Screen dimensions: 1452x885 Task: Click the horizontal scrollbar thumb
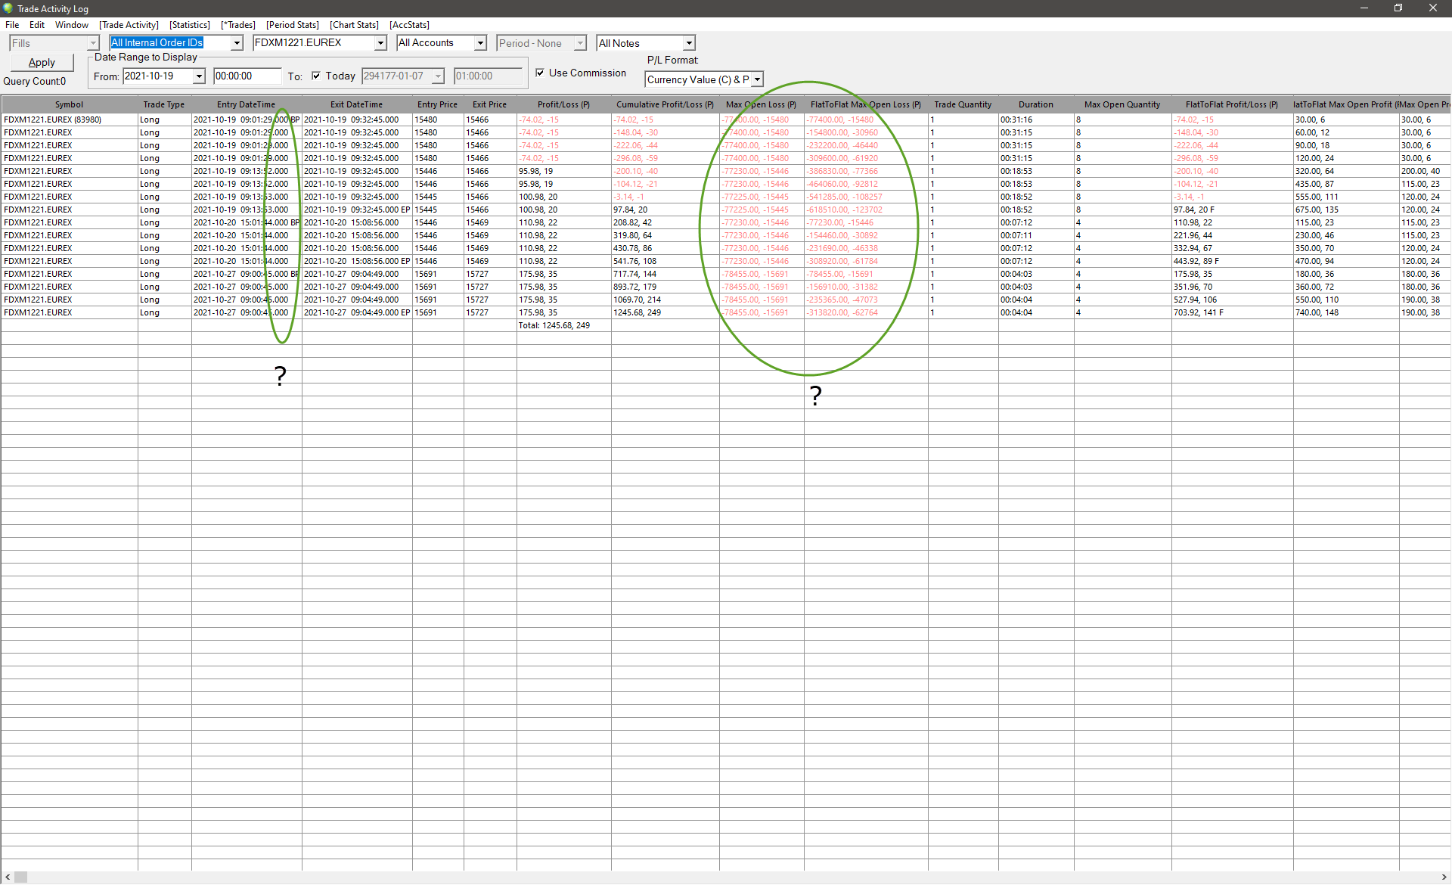pyautogui.click(x=20, y=877)
